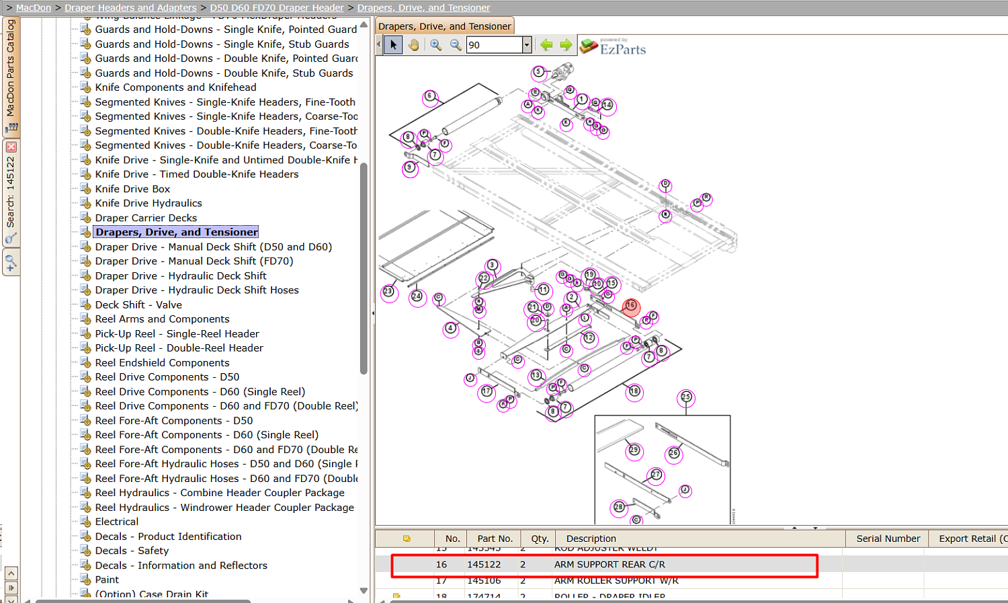The height and width of the screenshot is (603, 1008).
Task: Open Reel Drive Components - D50
Action: (167, 376)
